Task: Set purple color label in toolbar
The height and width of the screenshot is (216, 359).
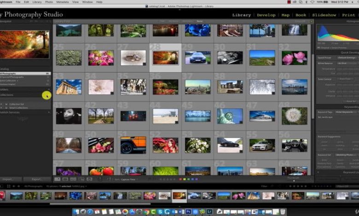Action: coord(197,179)
